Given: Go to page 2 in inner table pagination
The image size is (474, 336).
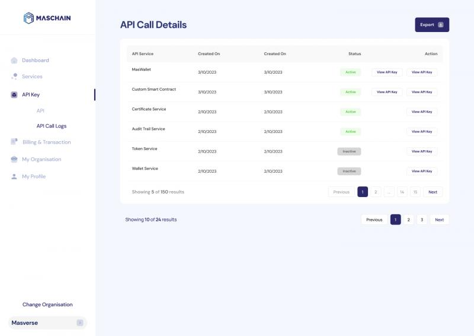Looking at the screenshot, I should (x=376, y=192).
